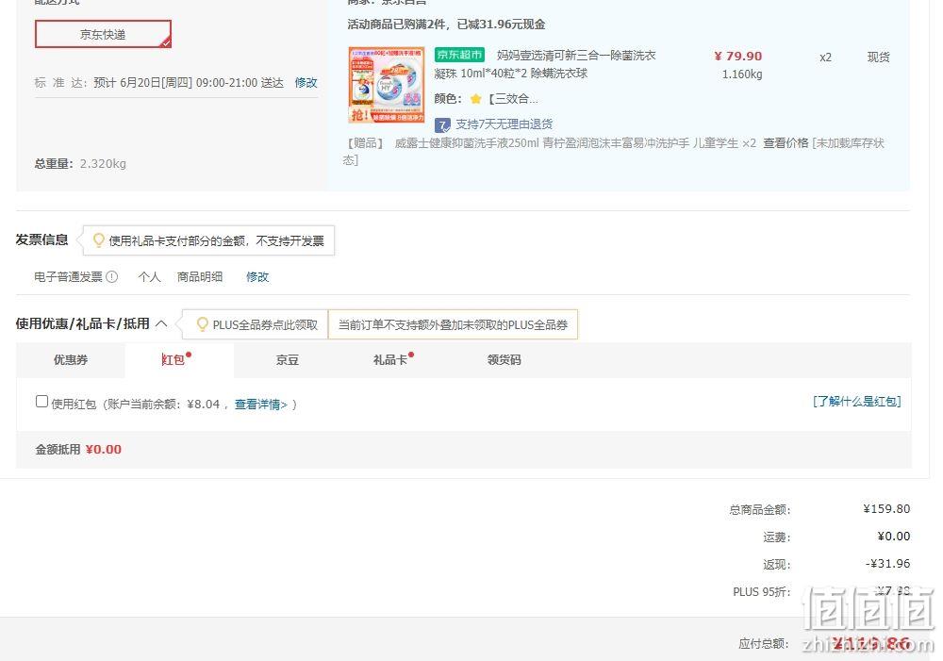This screenshot has width=943, height=661.
Task: Click the 京东超市 green badge
Action: 459,56
